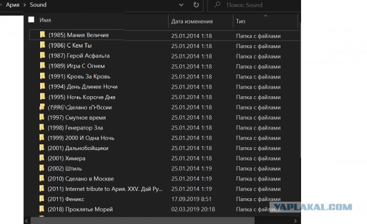Click folder icon of (2018) Проклятье Морей
The height and width of the screenshot is (224, 367).
(x=42, y=209)
